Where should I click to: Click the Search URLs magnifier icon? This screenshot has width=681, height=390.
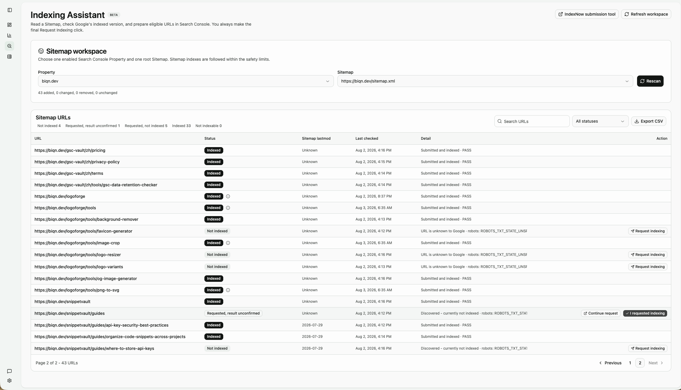500,121
